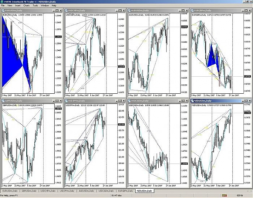Click the USDCHFm chart window icon
253x198 pixels.
pos(66,11)
